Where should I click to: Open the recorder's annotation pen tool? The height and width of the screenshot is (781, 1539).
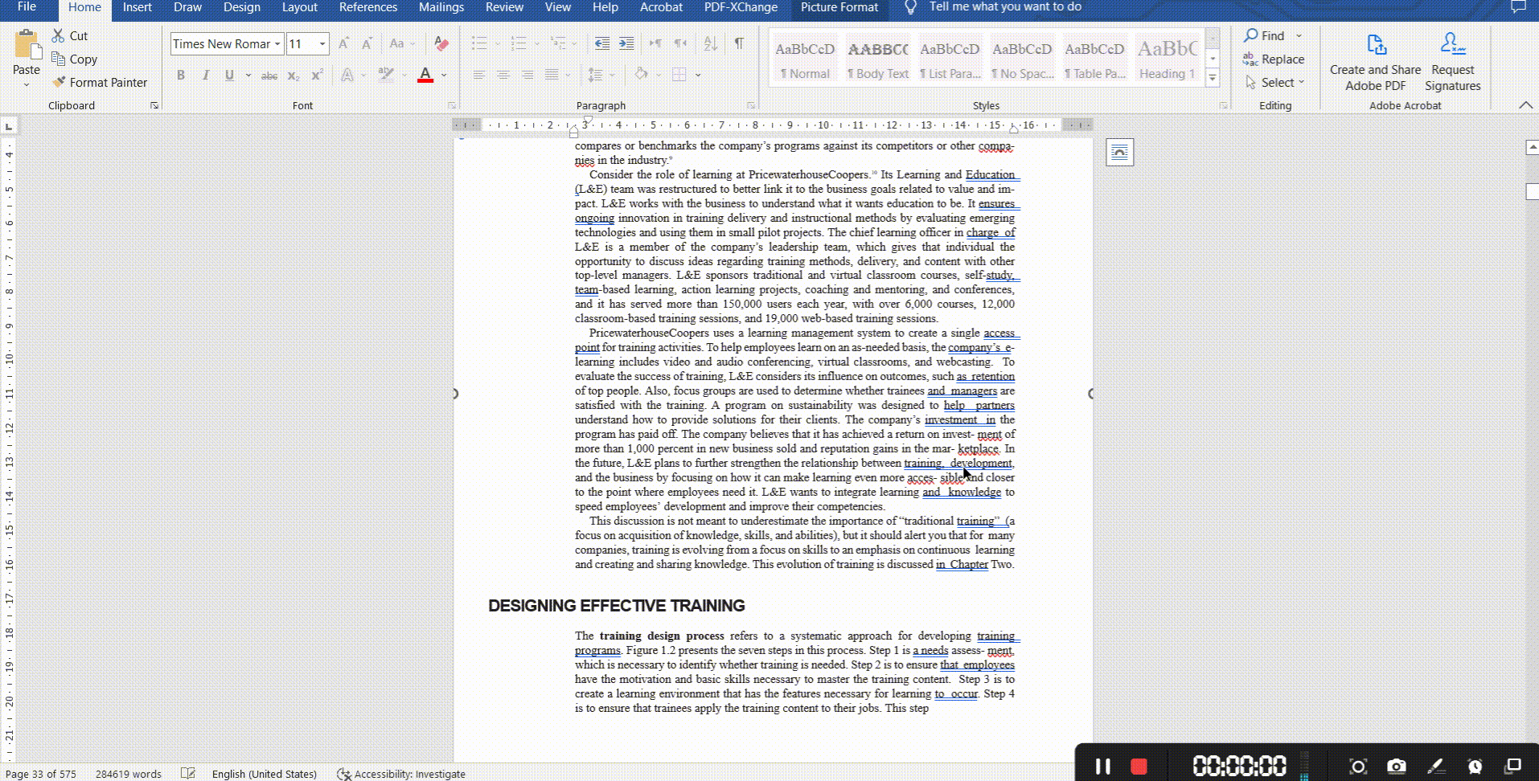tap(1435, 766)
